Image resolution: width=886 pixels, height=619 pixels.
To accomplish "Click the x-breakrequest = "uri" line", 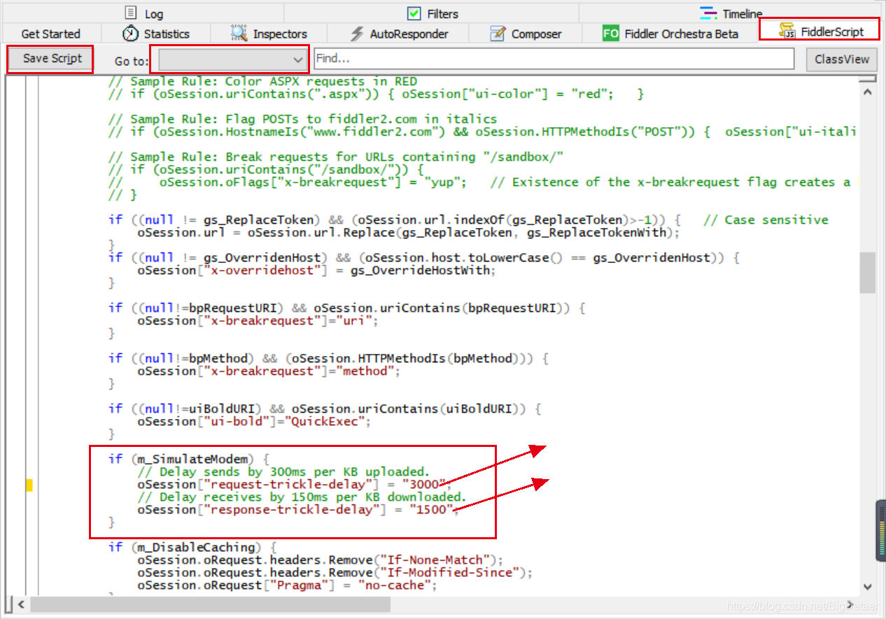I will (x=258, y=320).
